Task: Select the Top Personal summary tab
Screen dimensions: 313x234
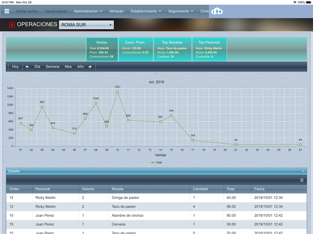Action: pyautogui.click(x=209, y=49)
